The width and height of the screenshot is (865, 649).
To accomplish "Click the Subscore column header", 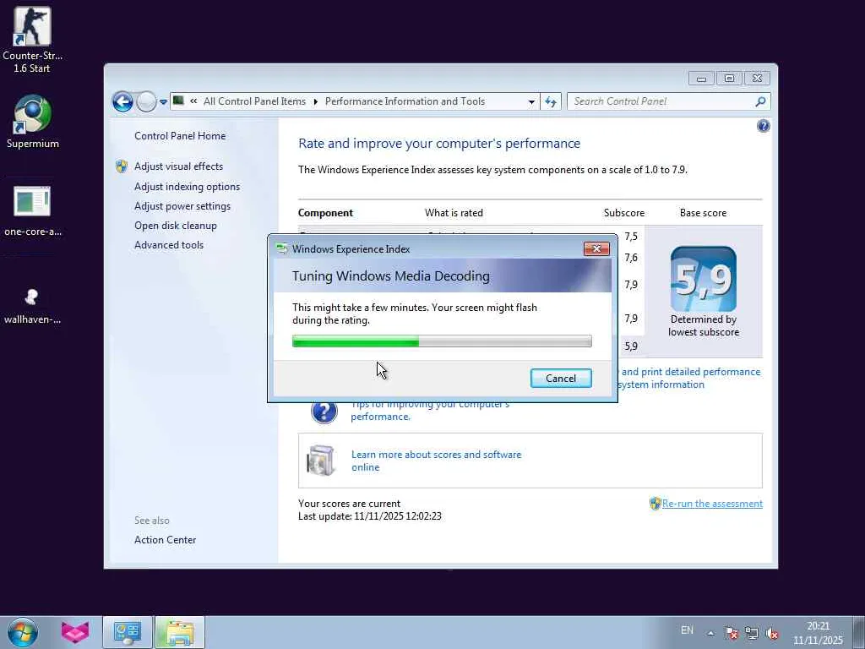I will click(624, 213).
